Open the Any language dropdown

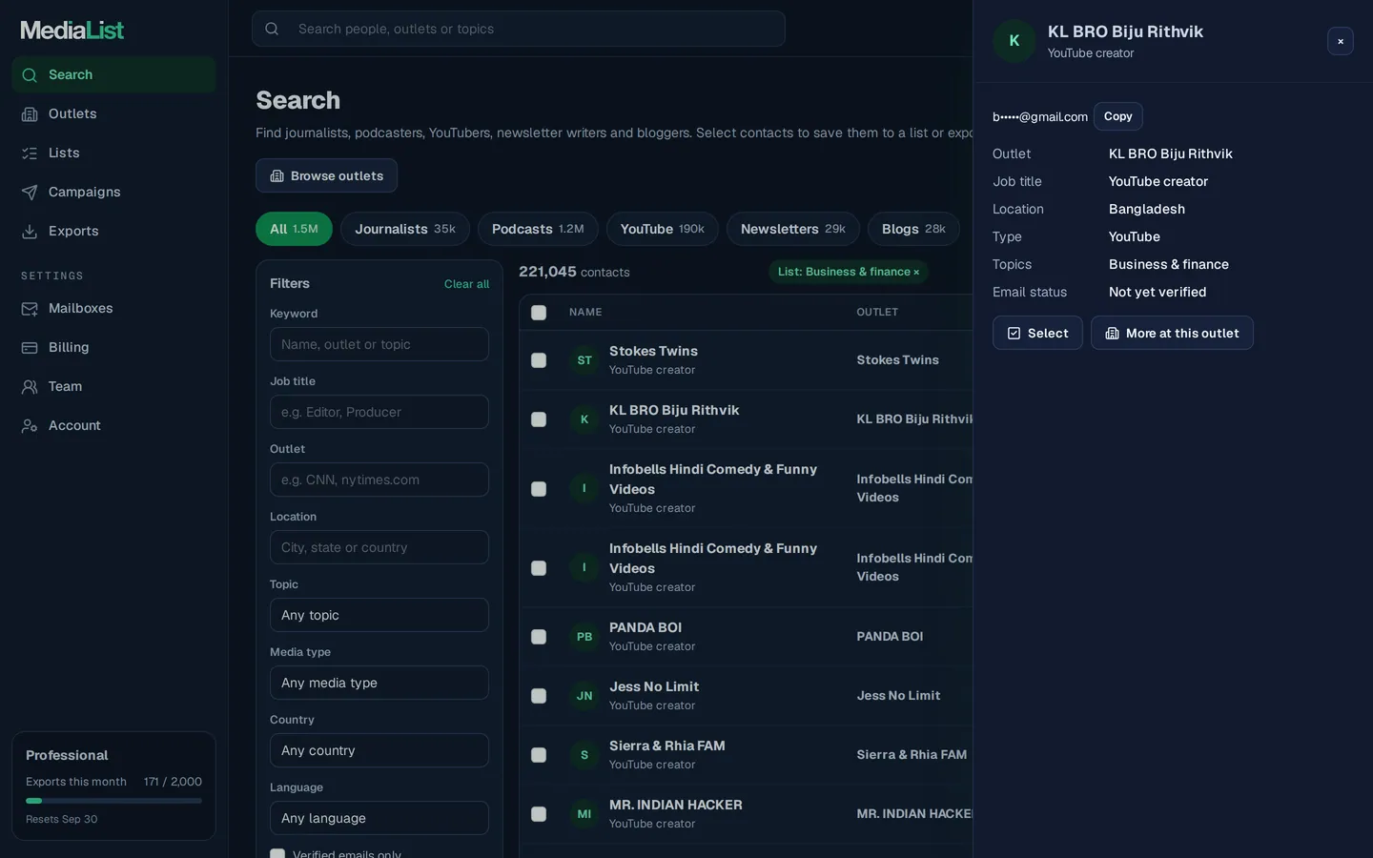click(379, 818)
